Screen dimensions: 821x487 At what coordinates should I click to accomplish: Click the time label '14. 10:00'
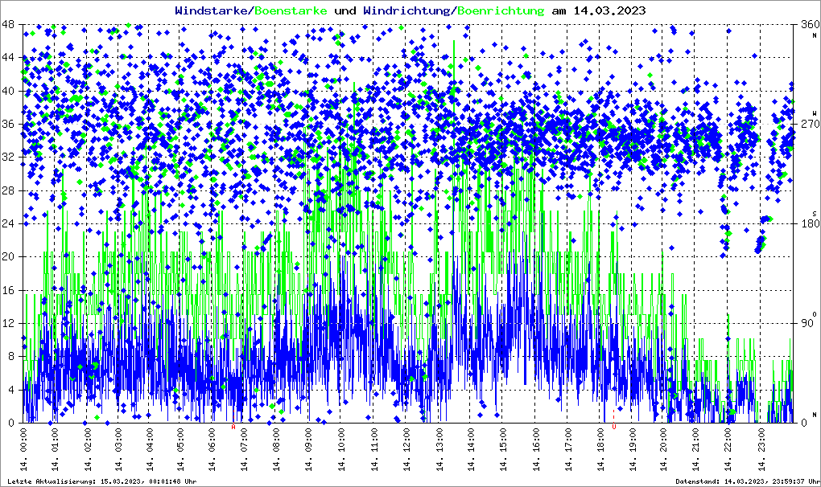click(342, 449)
